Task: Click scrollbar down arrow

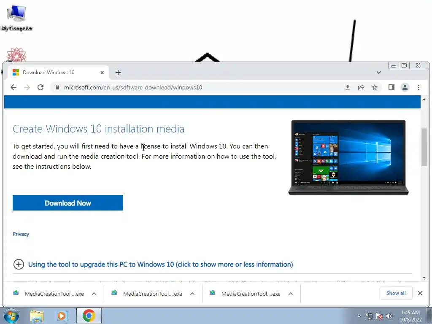Action: tap(424, 278)
